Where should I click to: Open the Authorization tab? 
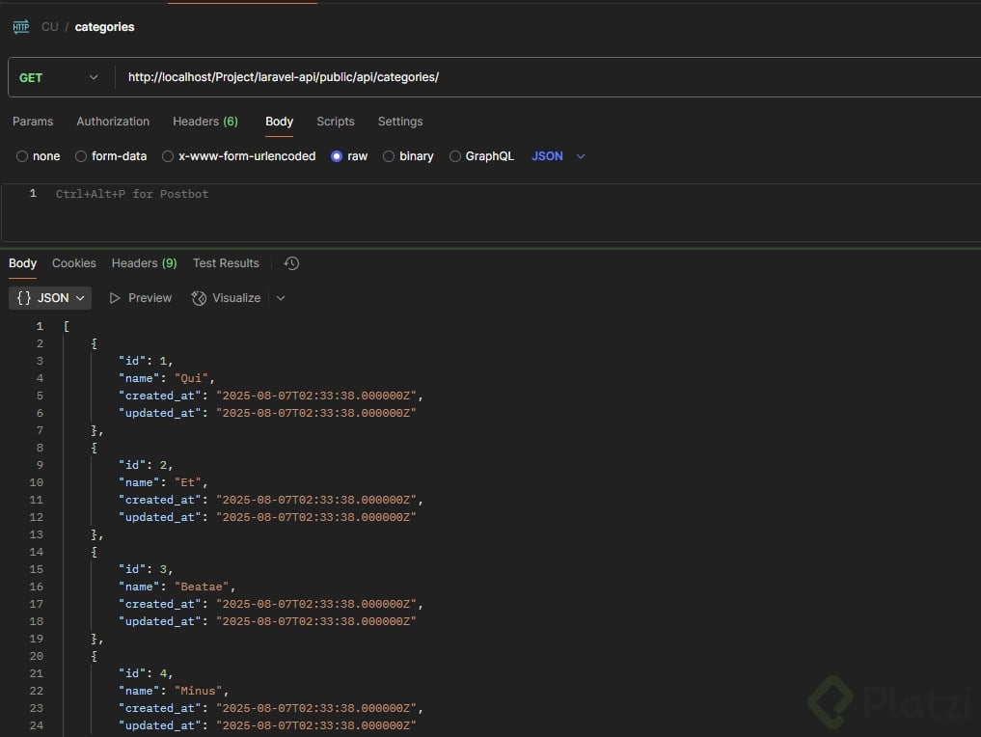113,122
